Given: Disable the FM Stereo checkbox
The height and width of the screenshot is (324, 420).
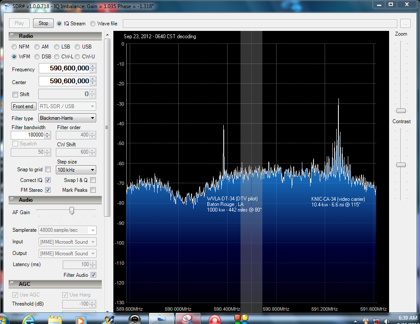Looking at the screenshot, I should pyautogui.click(x=48, y=190).
